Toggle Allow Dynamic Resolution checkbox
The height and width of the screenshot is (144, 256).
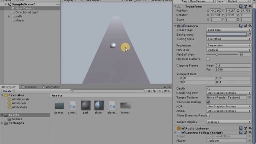click(208, 116)
